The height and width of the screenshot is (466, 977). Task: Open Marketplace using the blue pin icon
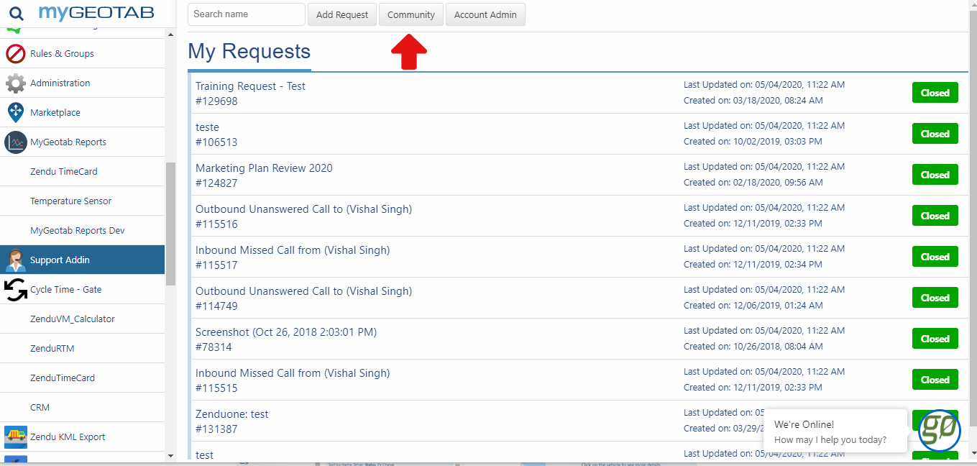point(15,113)
